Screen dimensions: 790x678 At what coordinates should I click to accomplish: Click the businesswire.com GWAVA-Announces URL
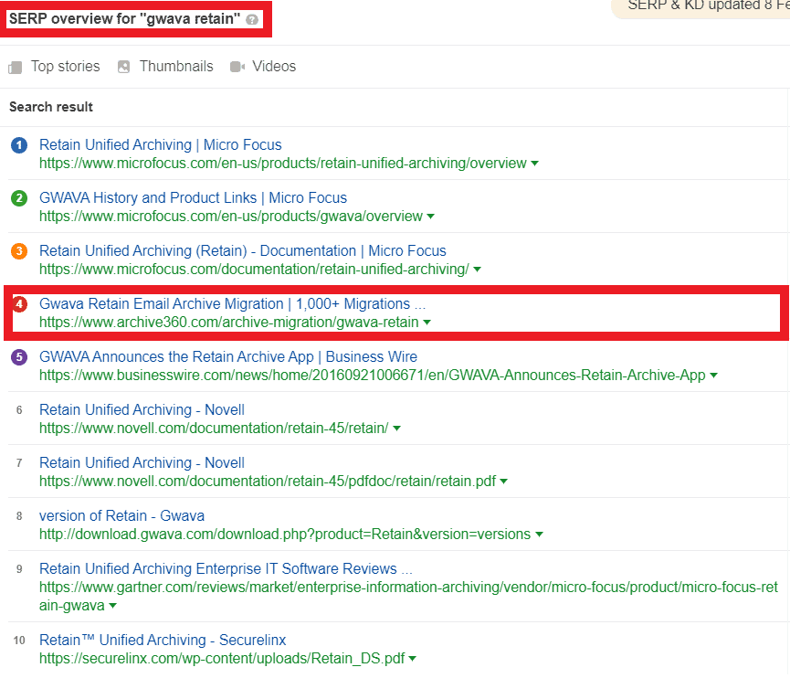click(373, 375)
